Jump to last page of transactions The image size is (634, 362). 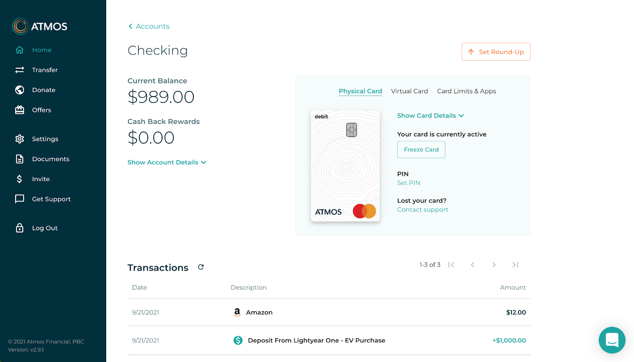point(515,265)
